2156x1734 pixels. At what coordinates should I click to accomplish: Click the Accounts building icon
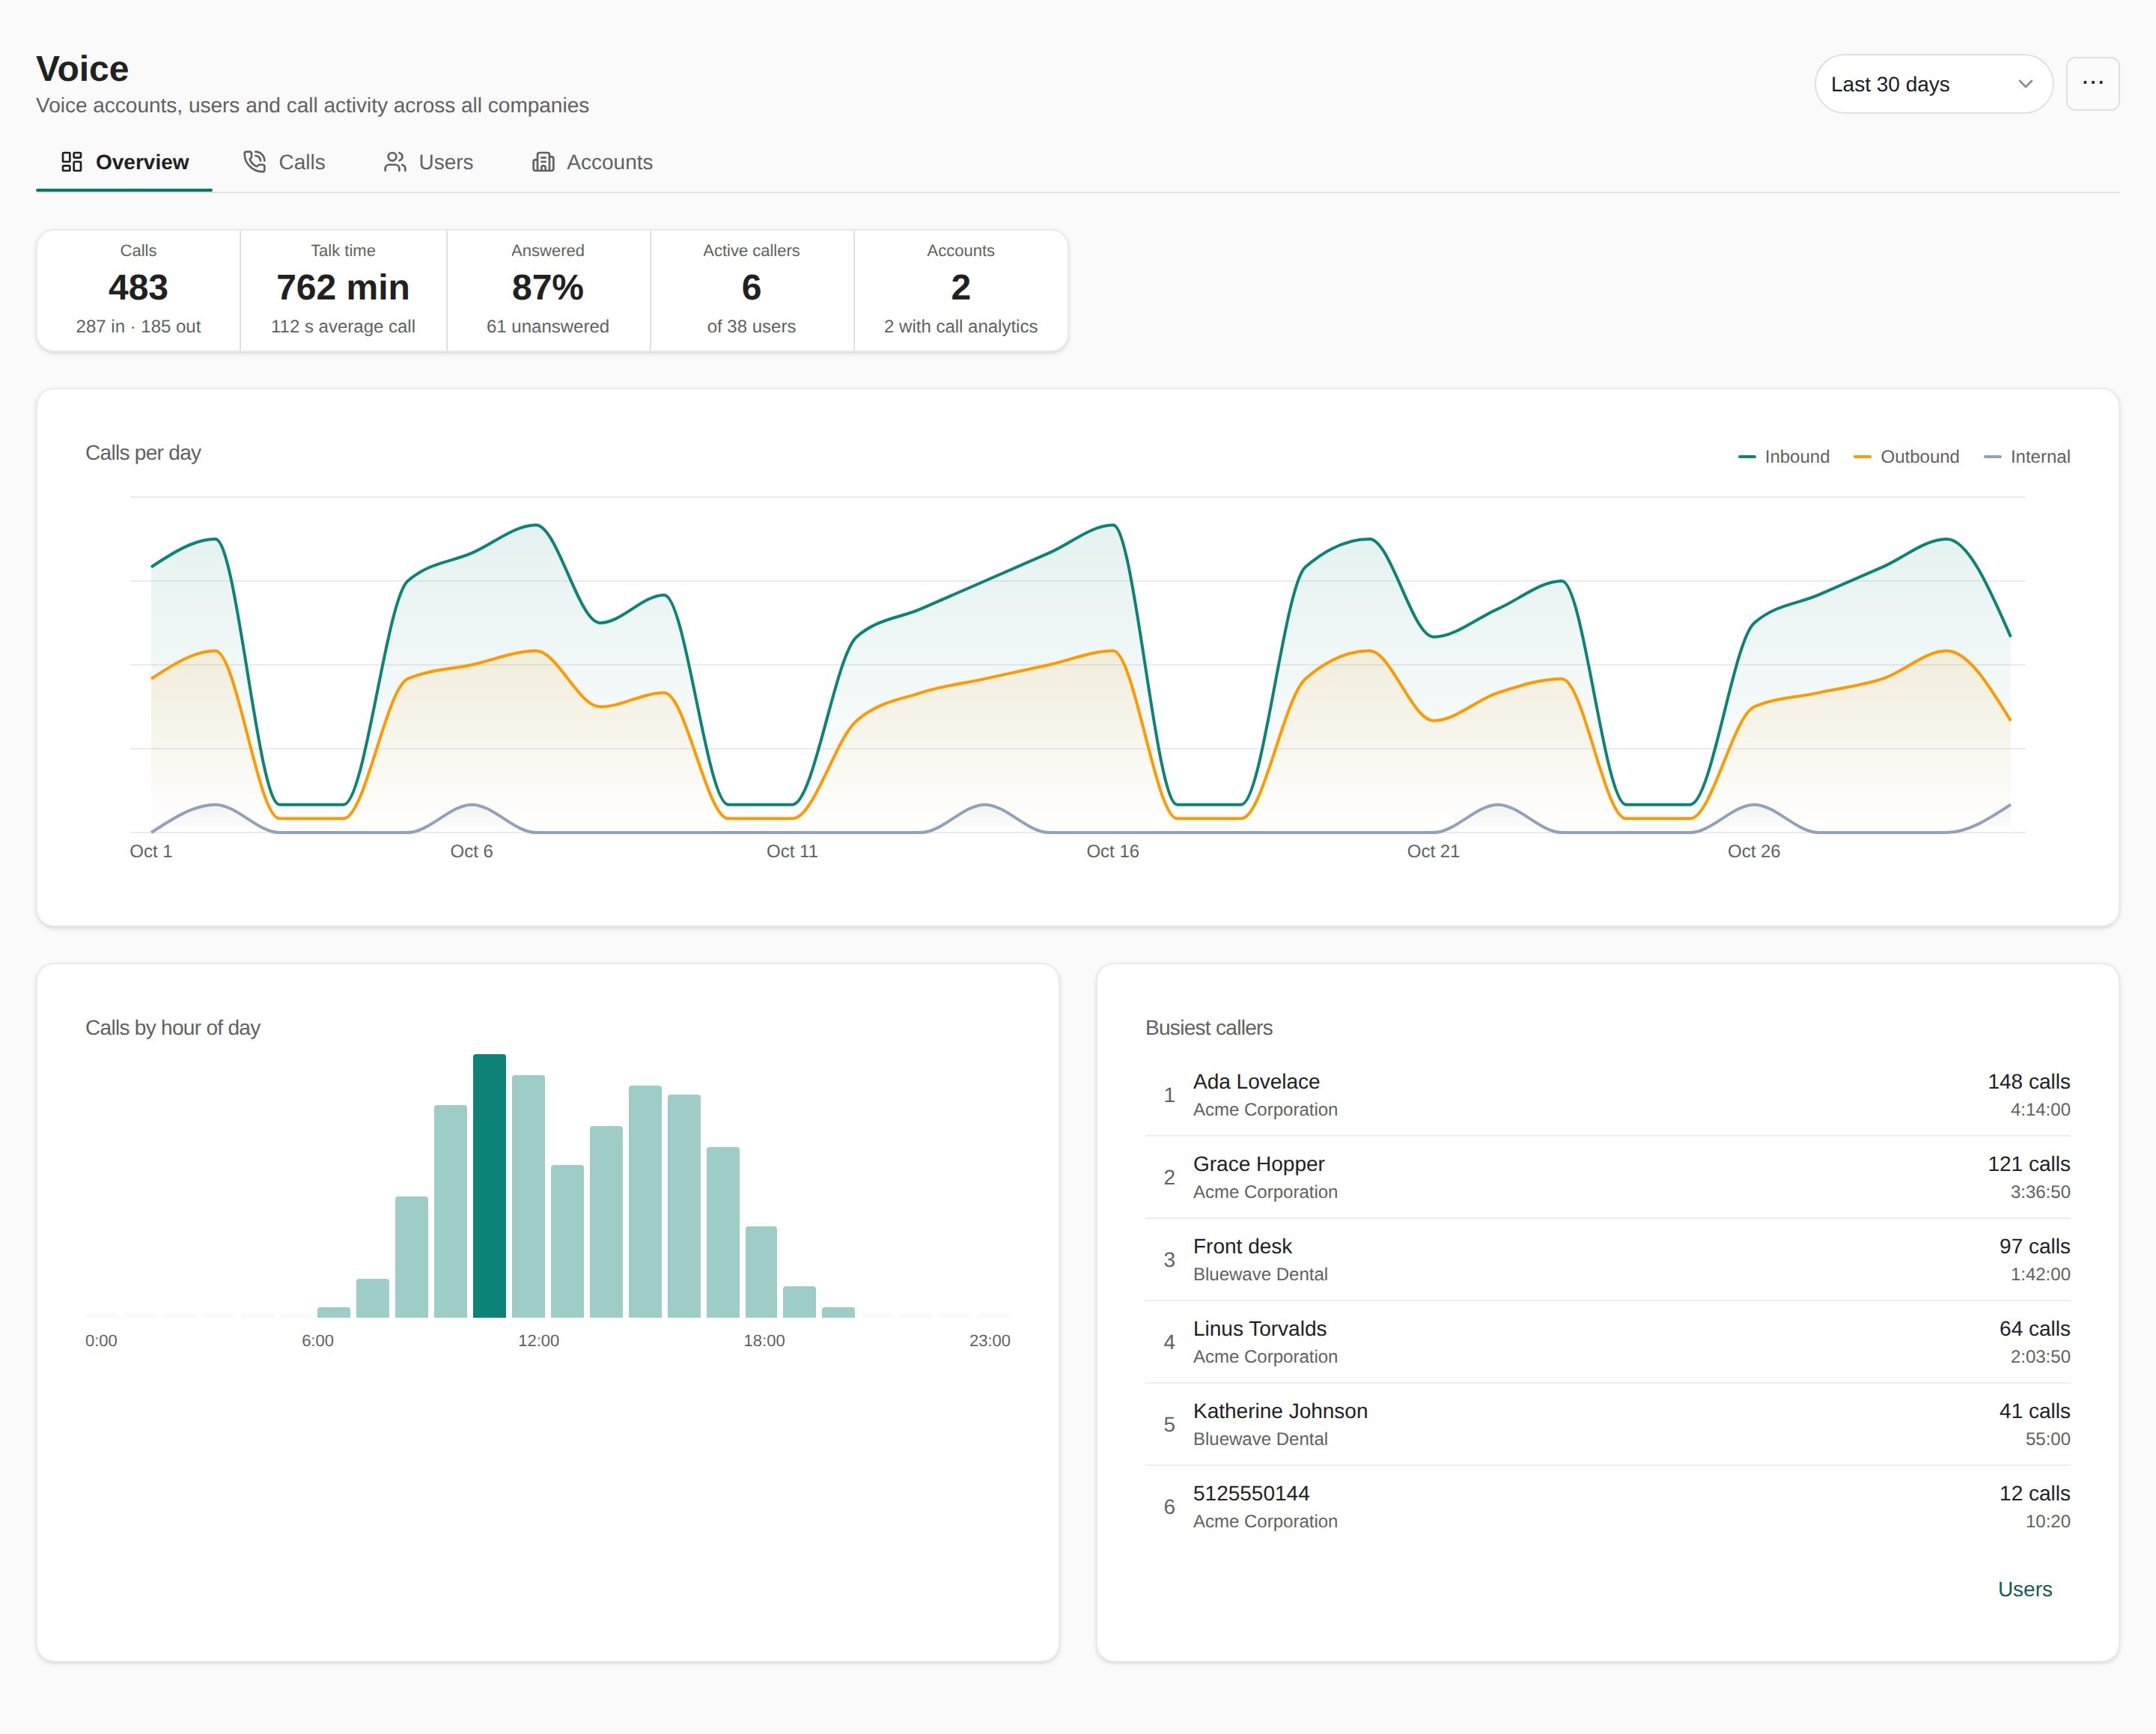click(x=543, y=162)
